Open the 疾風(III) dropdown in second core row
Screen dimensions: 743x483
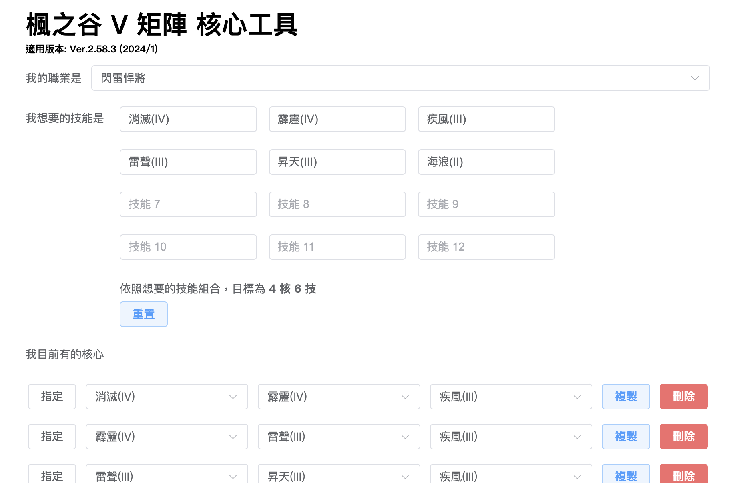point(511,437)
